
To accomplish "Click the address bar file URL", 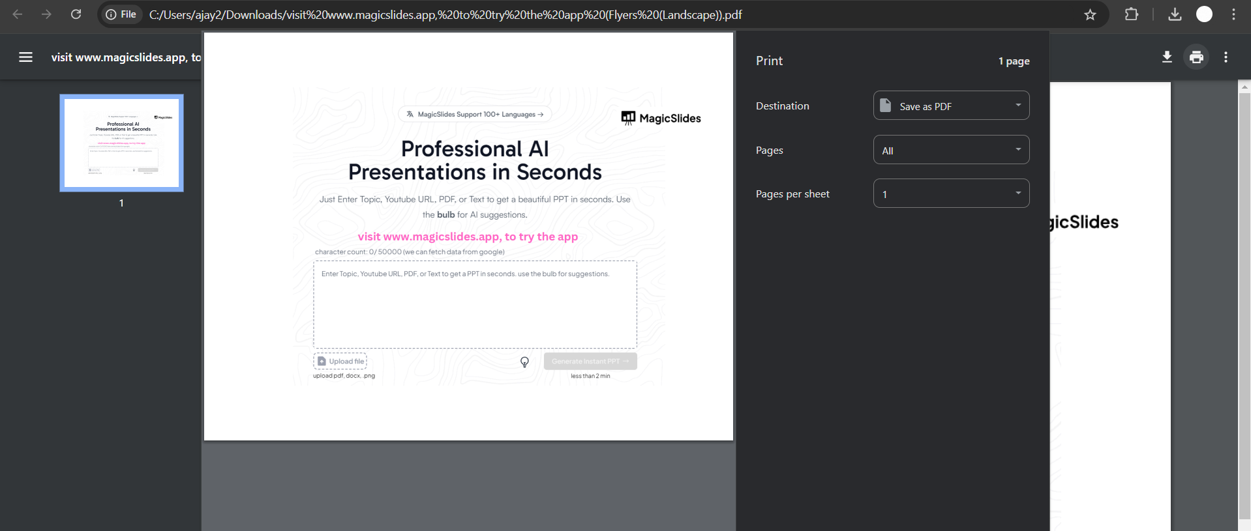I will pos(445,14).
